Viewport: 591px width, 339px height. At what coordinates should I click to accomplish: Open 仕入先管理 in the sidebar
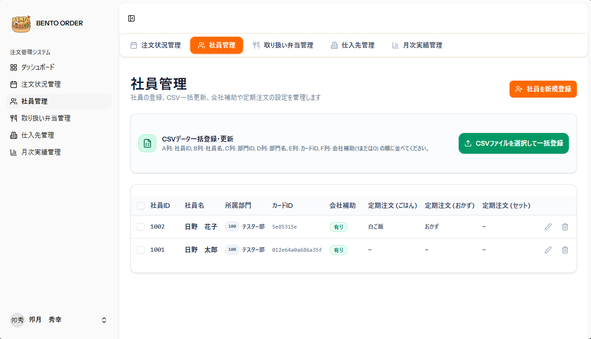59,135
